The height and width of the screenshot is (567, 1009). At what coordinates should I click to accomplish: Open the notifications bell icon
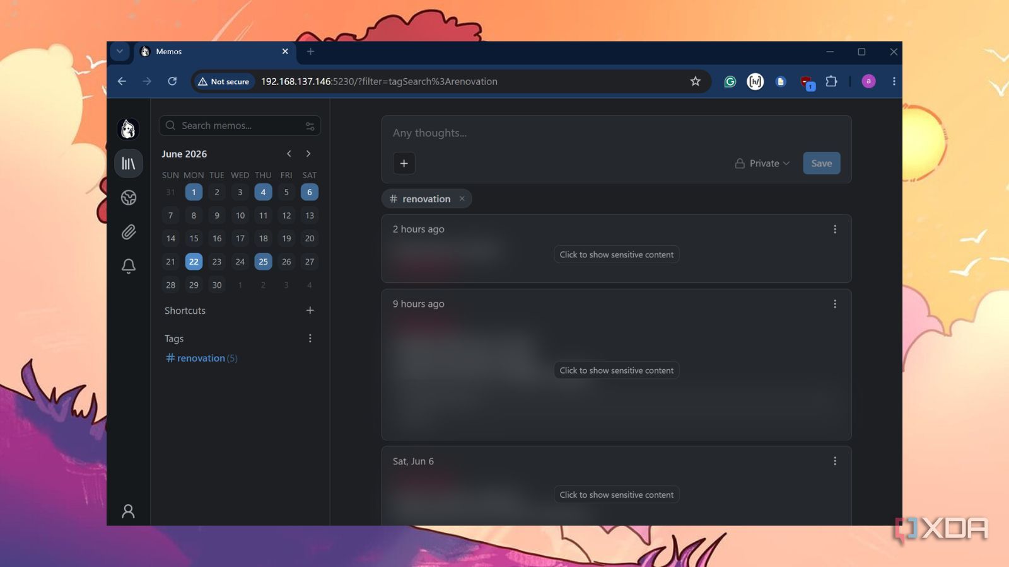[129, 266]
